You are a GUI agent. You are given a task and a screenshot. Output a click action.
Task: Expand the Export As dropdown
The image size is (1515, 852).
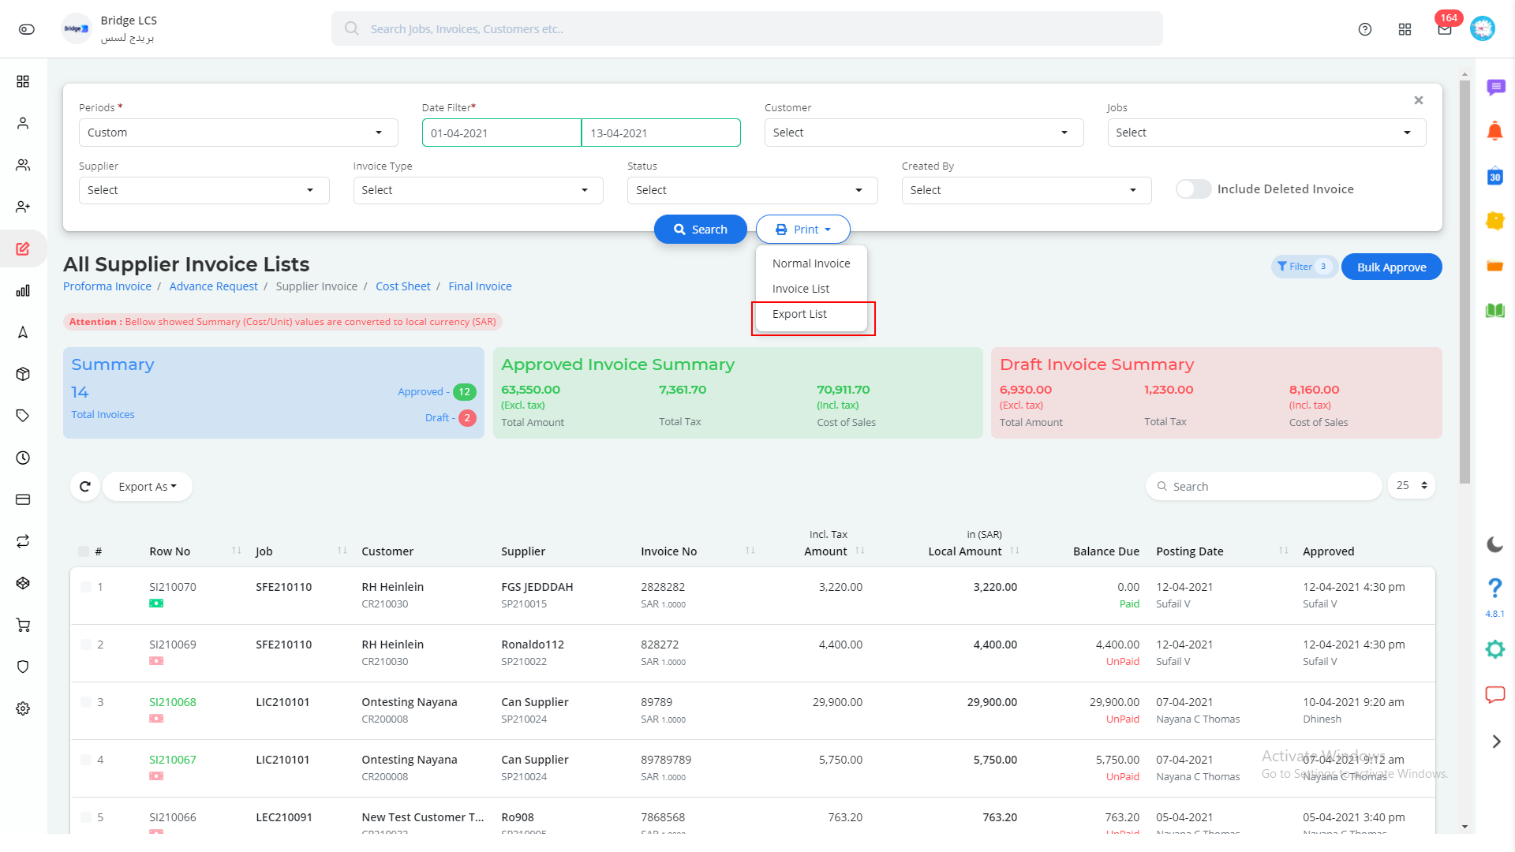[x=148, y=487]
